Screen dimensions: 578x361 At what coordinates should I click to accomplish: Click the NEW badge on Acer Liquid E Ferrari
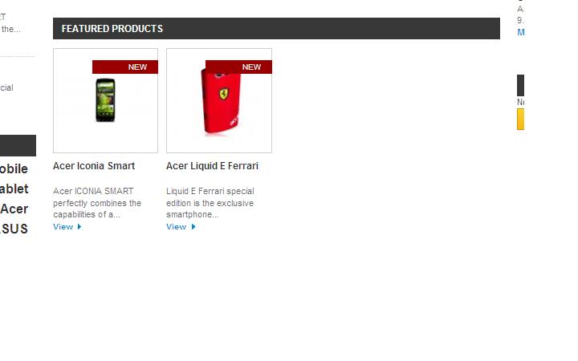click(238, 67)
